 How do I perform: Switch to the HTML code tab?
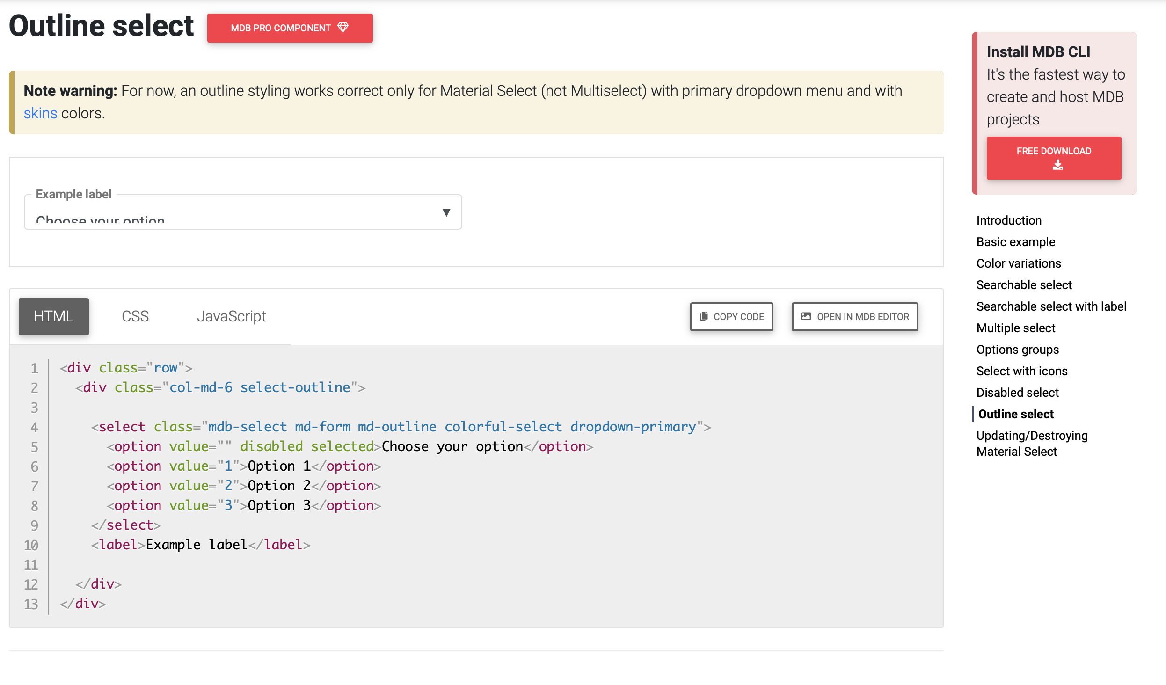tap(54, 317)
